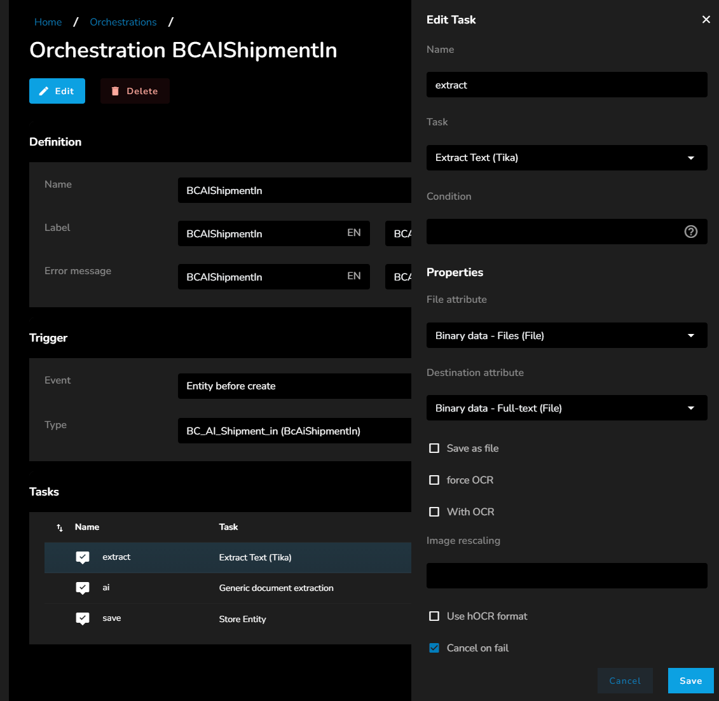Check the Use hOCR format option
Image resolution: width=719 pixels, height=701 pixels.
434,616
